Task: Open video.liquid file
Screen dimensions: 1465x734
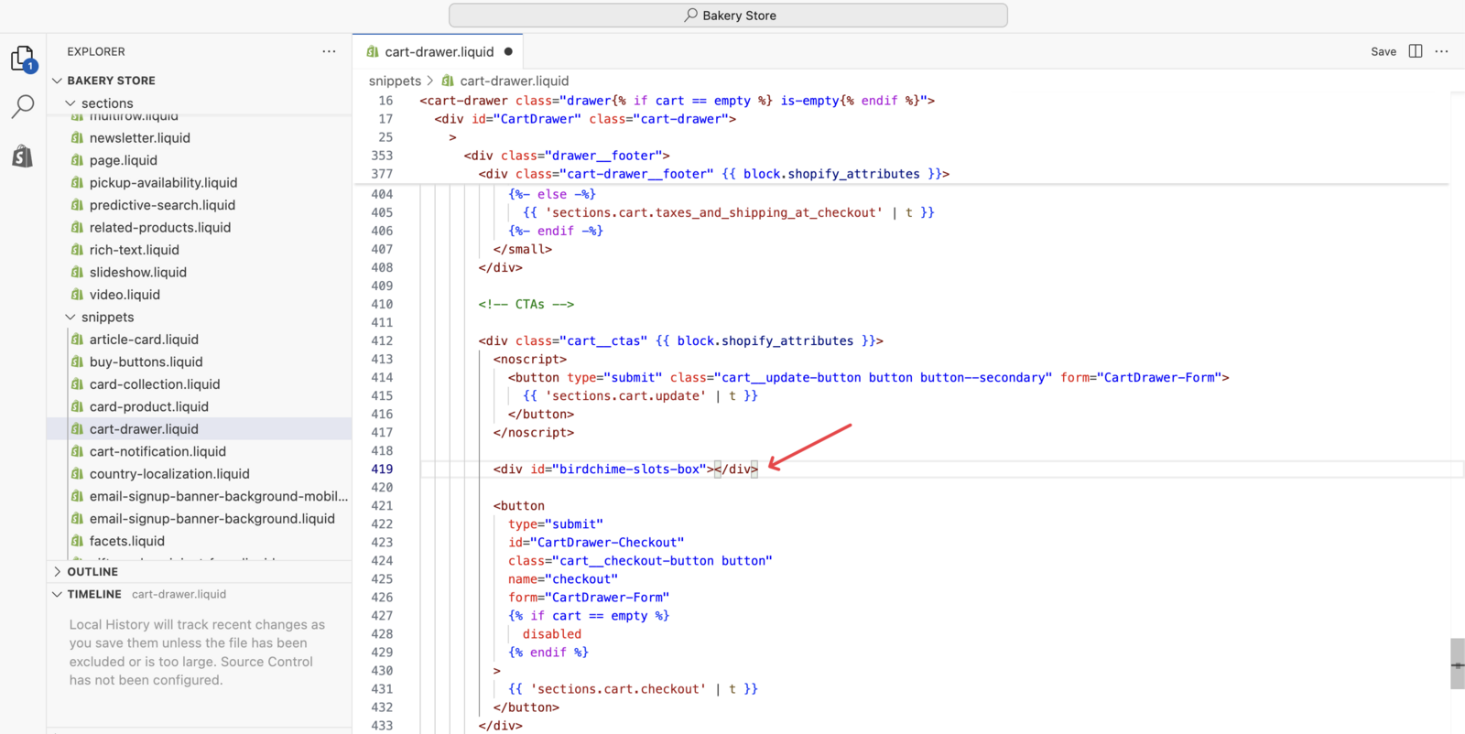Action: [x=125, y=295]
